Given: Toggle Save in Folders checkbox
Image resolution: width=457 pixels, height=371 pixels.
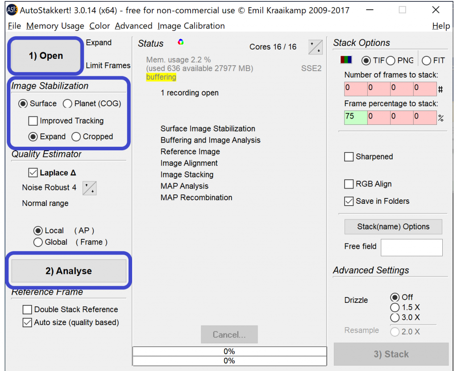Looking at the screenshot, I should (377, 201).
